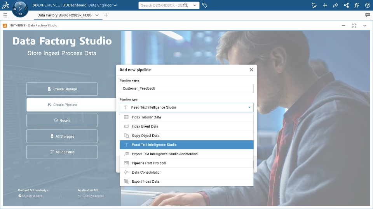Viewport: 373px width, 209px height.
Task: Open the hamburger menu icon
Action: click(x=5, y=15)
